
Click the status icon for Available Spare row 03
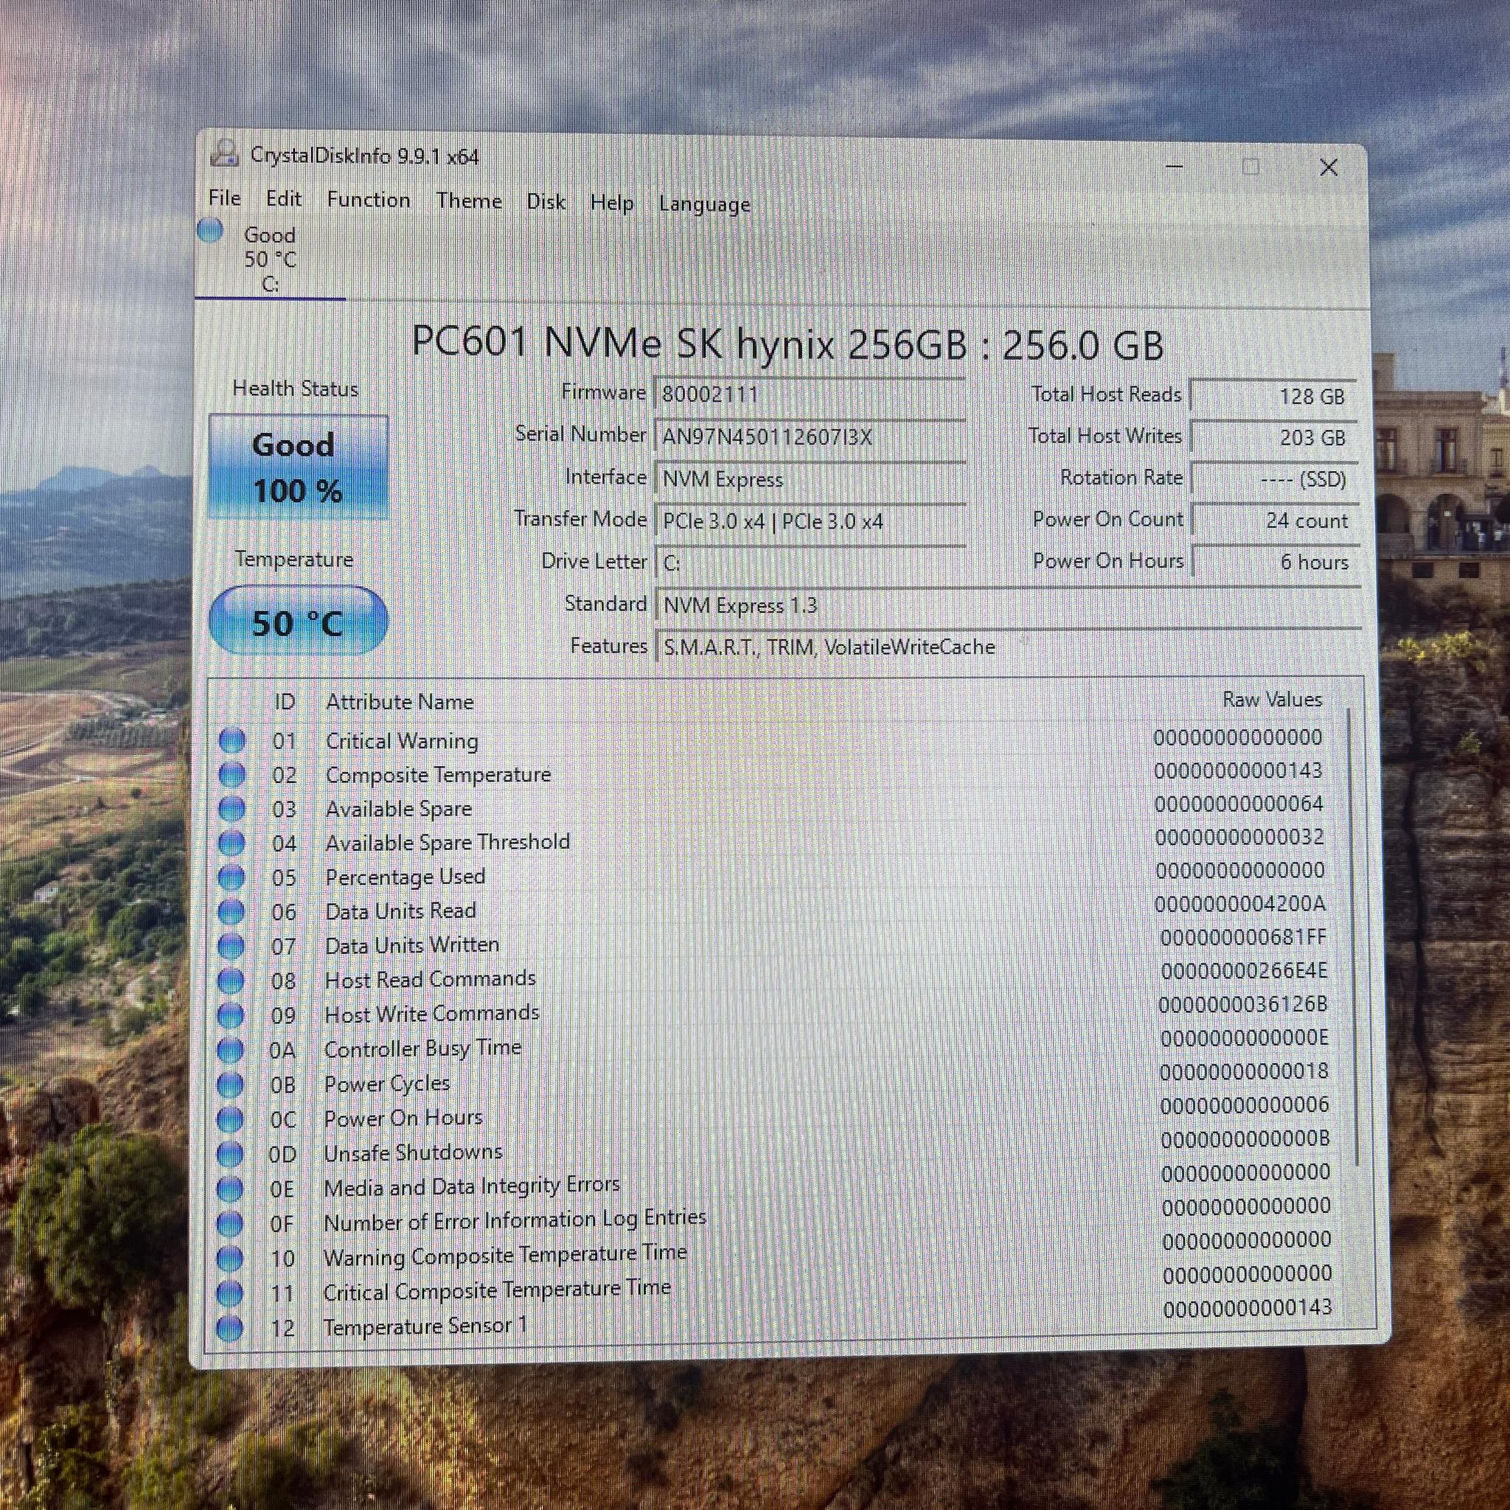(x=232, y=808)
